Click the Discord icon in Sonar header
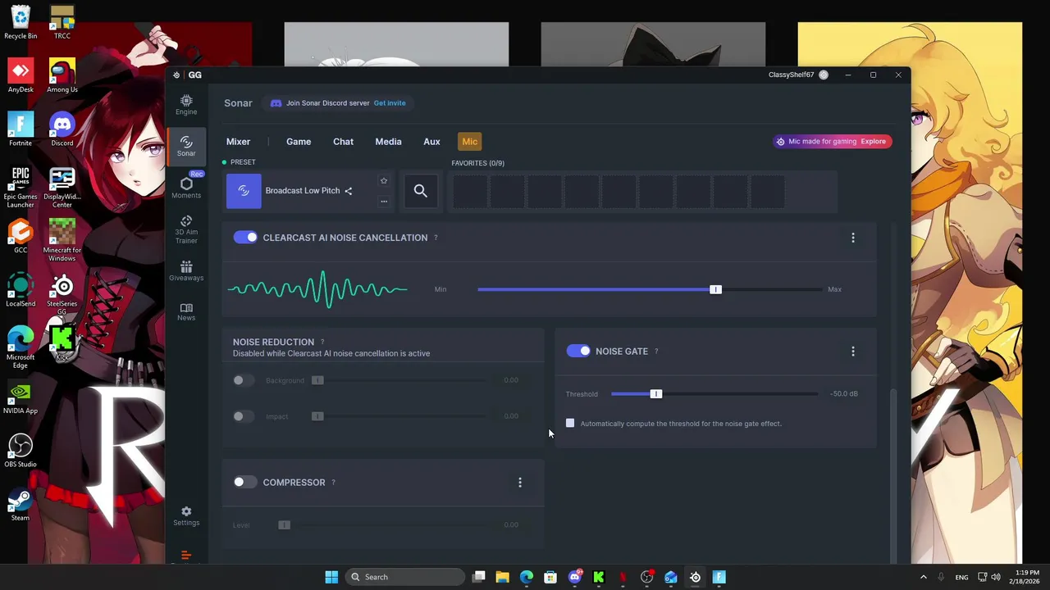 point(276,103)
